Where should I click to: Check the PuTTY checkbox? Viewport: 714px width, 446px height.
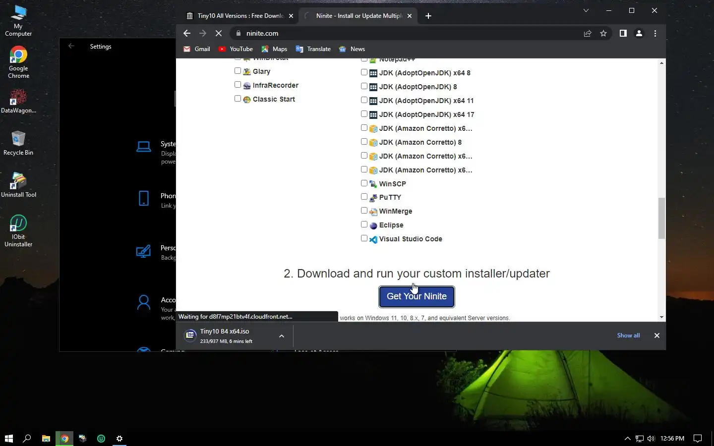[364, 197]
